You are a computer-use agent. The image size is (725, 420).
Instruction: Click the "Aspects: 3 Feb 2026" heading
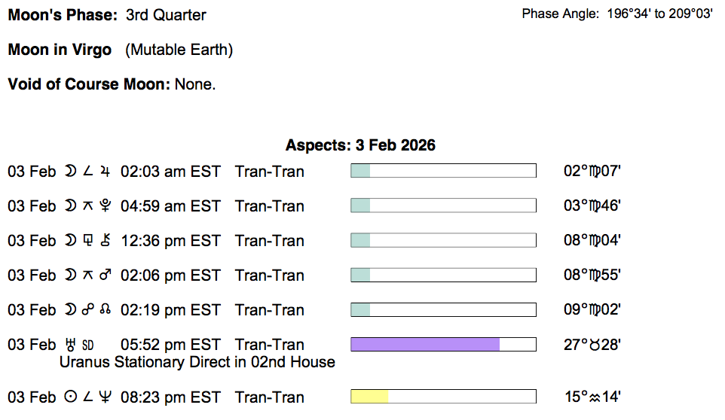coord(360,145)
